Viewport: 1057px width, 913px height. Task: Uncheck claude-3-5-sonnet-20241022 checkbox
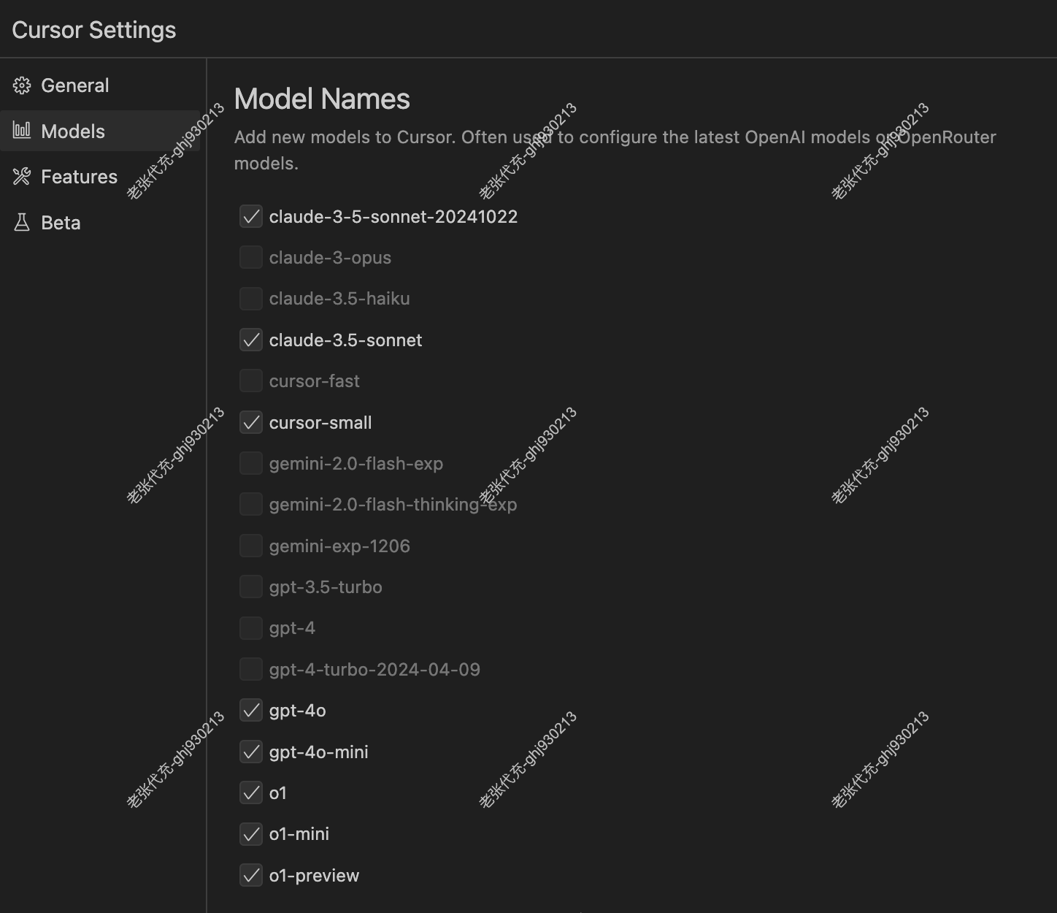[x=251, y=216]
